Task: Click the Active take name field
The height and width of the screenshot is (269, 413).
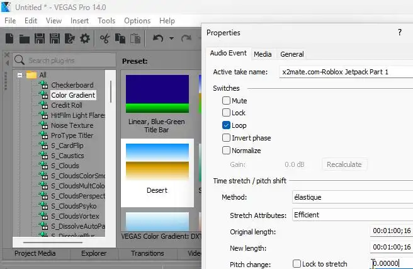Action: pos(346,72)
